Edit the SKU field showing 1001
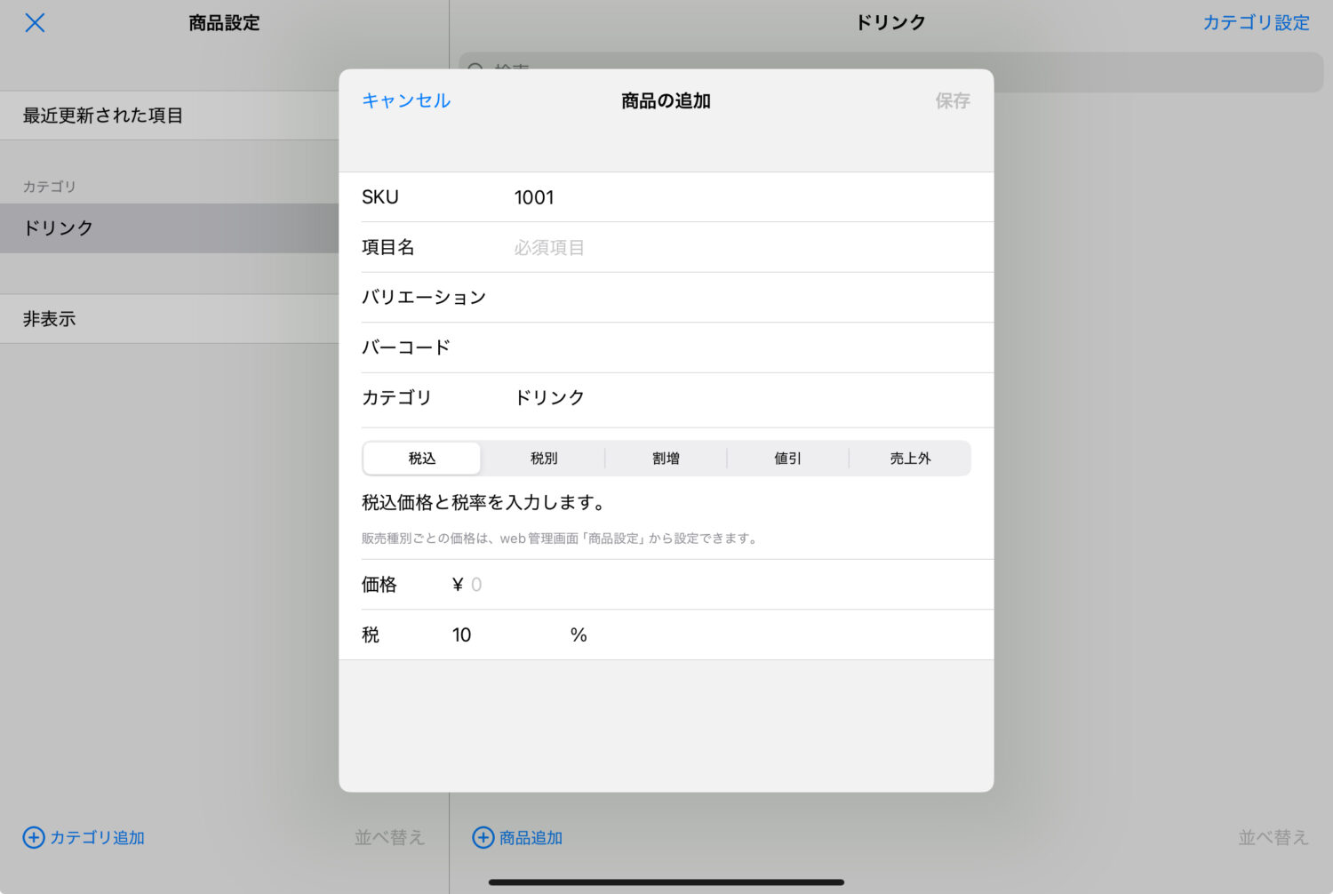The height and width of the screenshot is (894, 1333). (x=666, y=197)
